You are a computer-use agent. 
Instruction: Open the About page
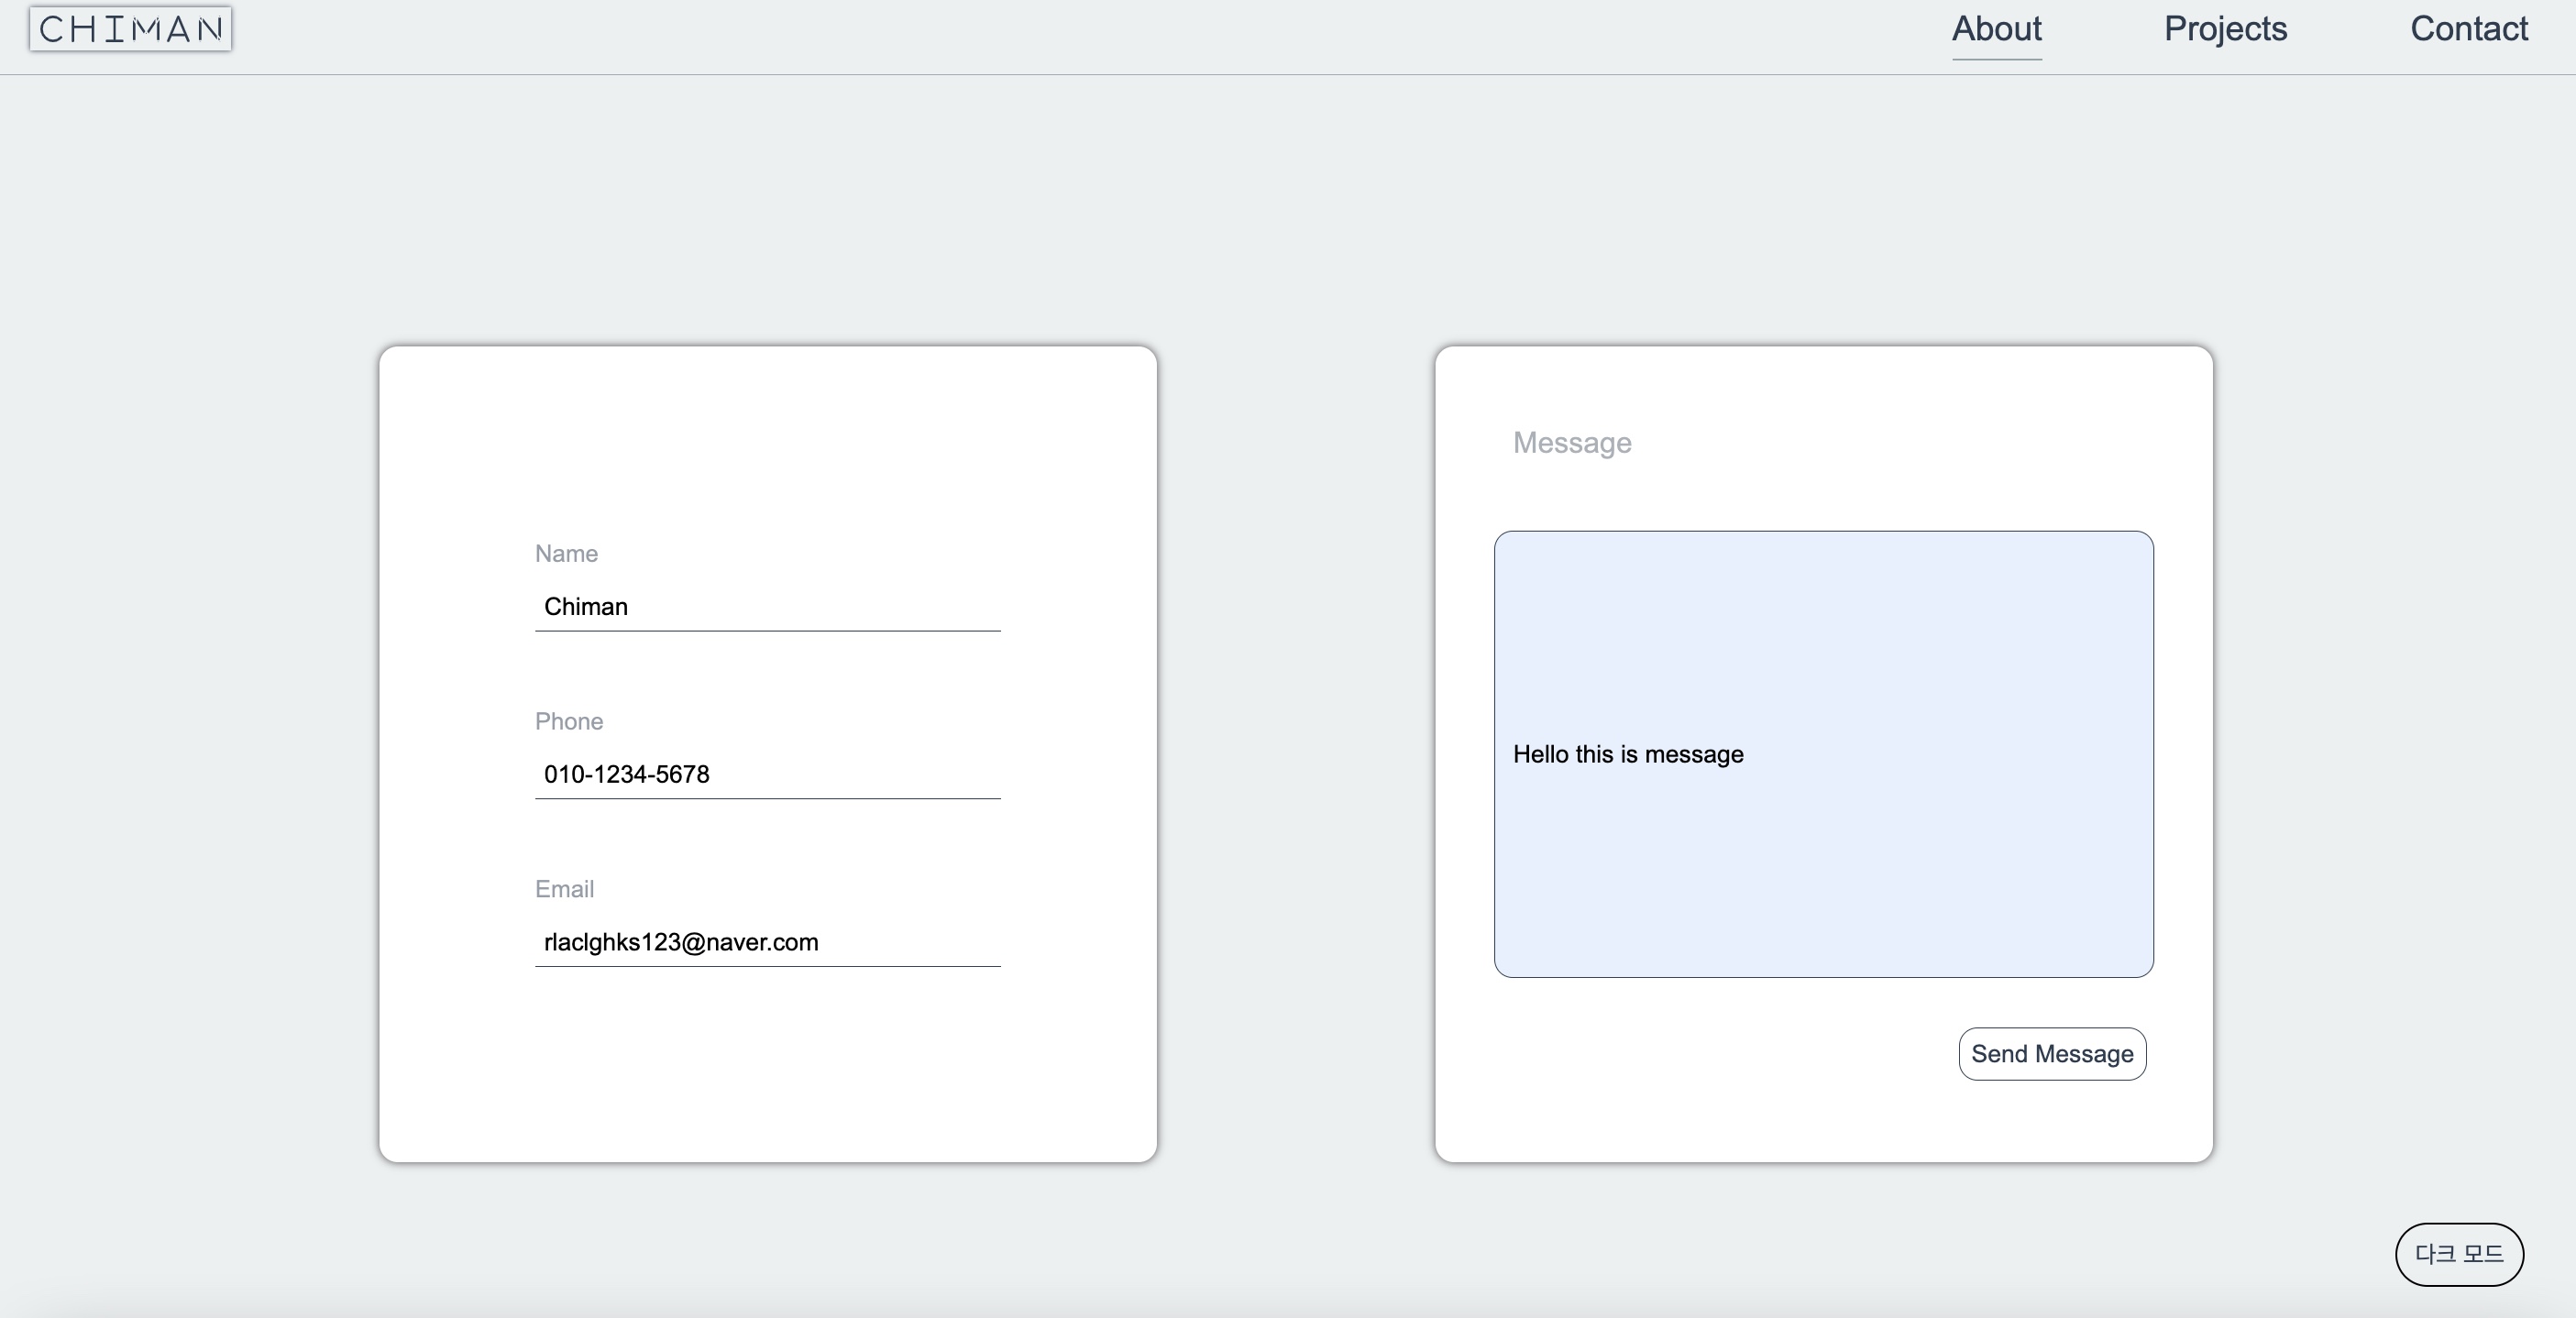tap(1996, 28)
